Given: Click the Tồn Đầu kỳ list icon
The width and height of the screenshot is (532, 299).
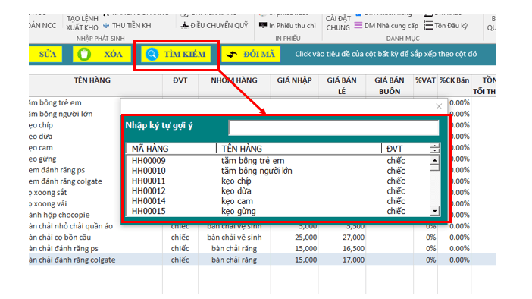Looking at the screenshot, I should (428, 26).
